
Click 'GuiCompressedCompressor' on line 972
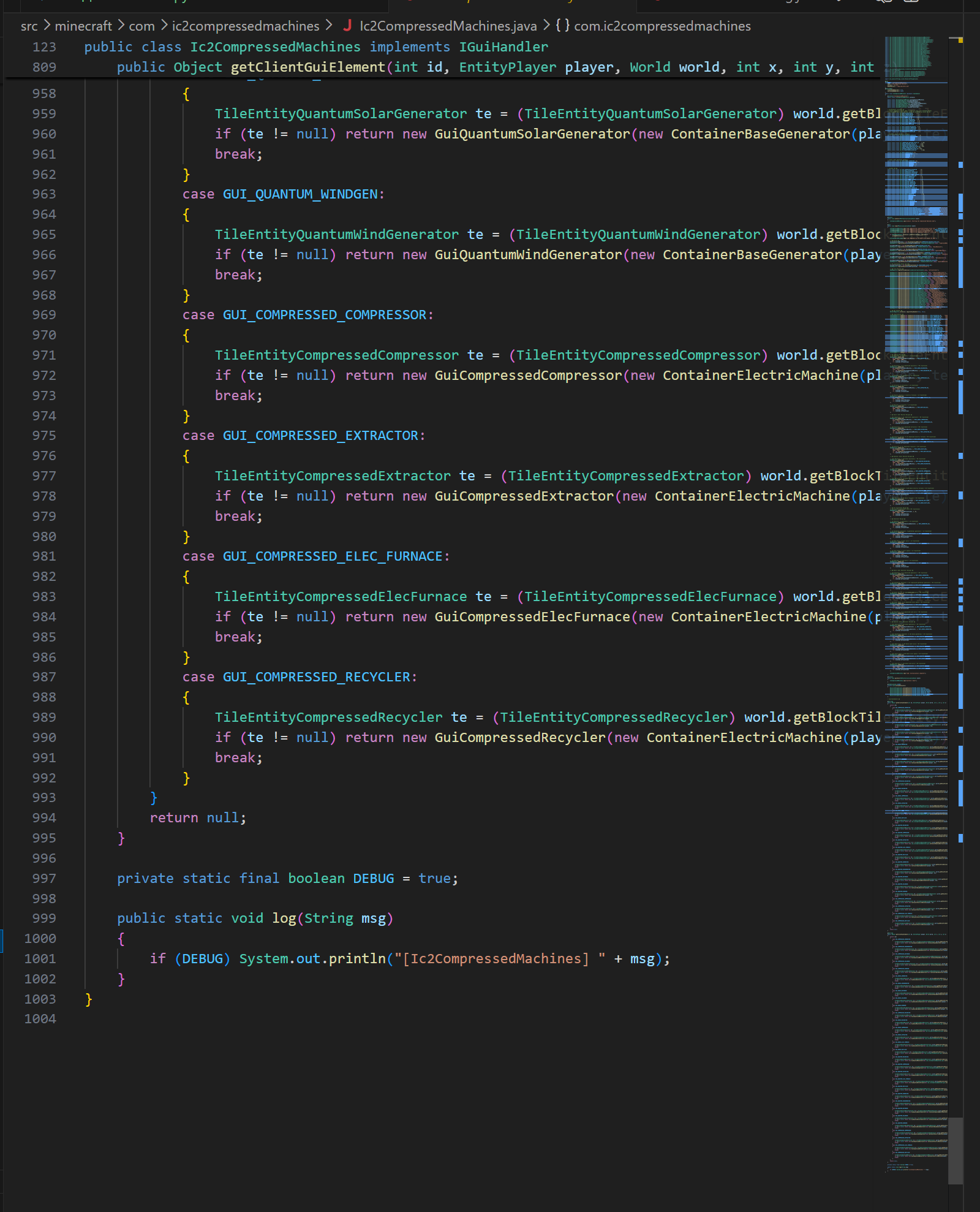point(528,376)
